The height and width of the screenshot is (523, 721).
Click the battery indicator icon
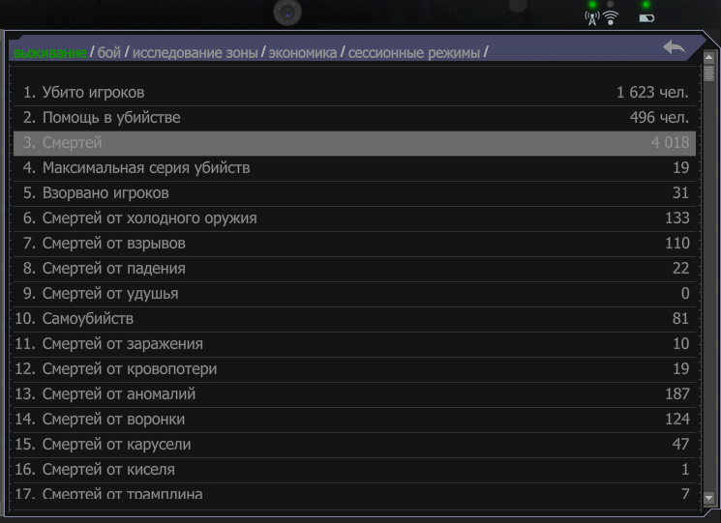click(x=646, y=18)
